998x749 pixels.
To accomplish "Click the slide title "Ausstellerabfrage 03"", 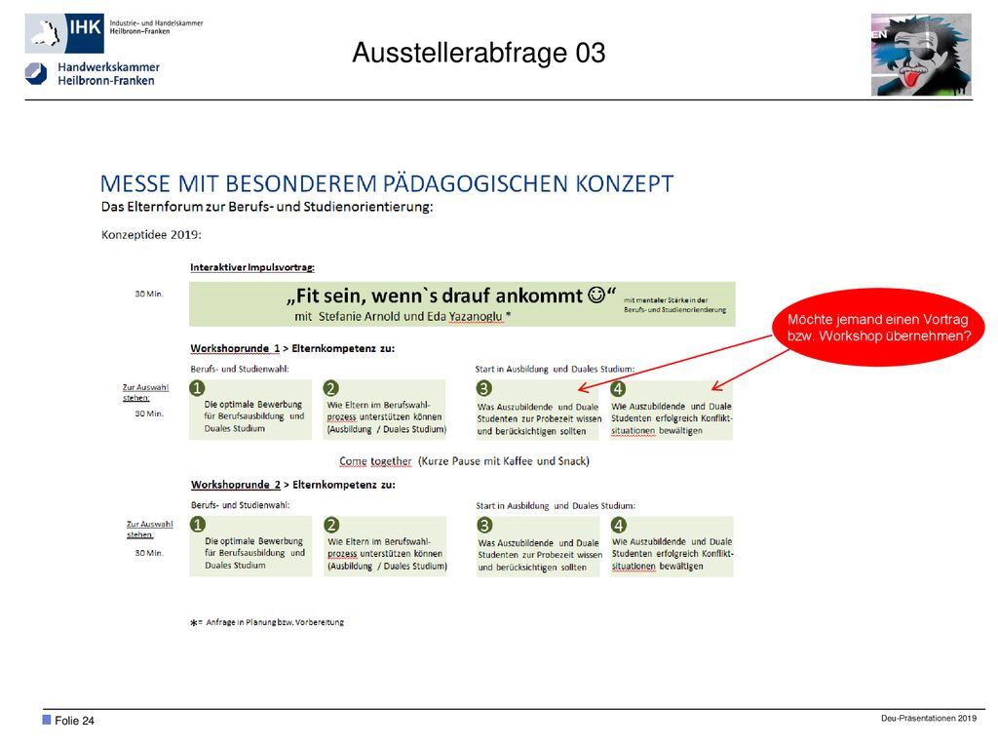I will click(x=479, y=53).
